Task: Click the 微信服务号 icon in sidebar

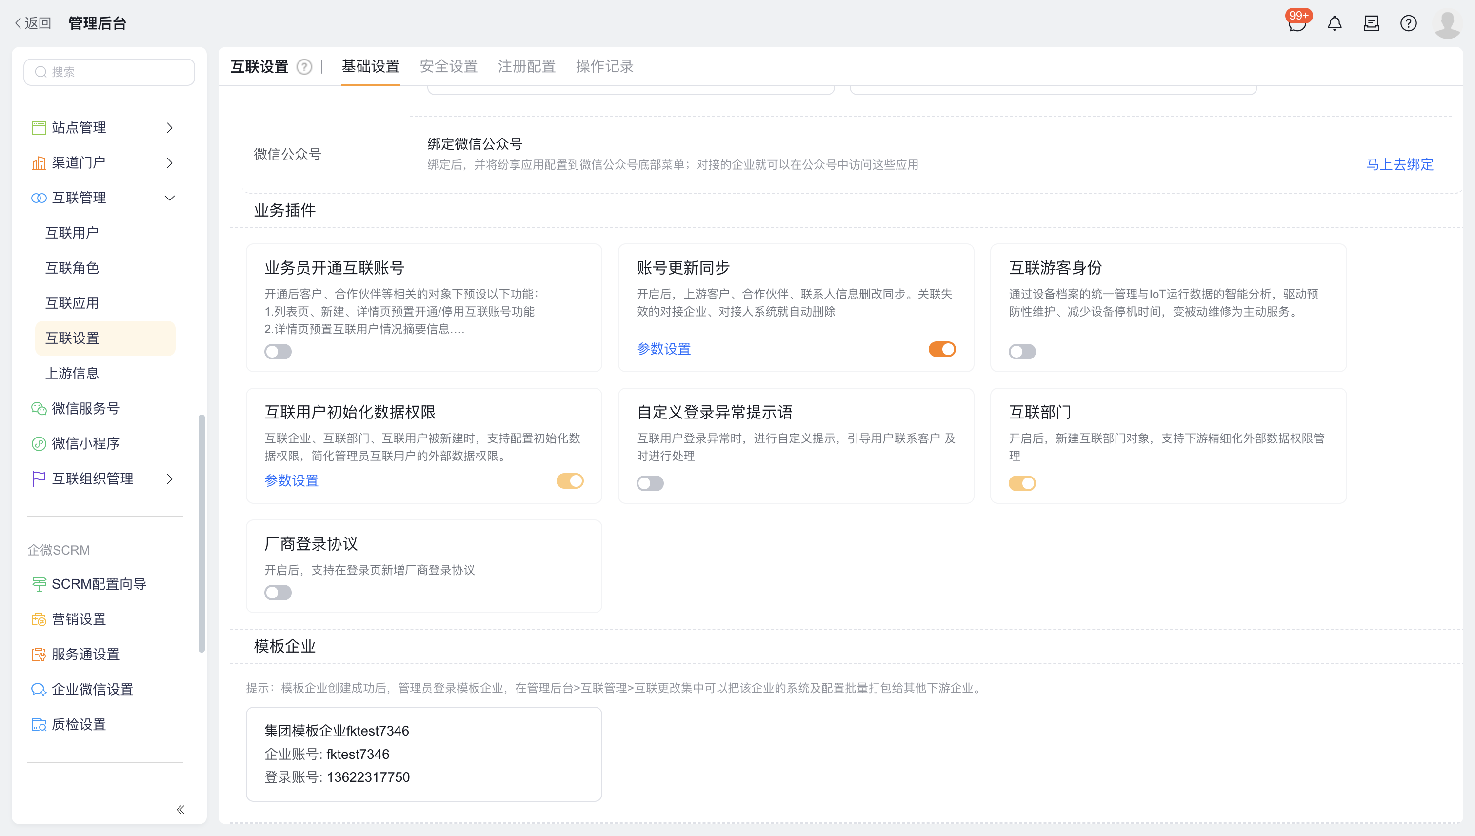Action: click(39, 408)
